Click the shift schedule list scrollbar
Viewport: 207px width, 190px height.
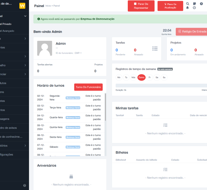tap(105, 107)
